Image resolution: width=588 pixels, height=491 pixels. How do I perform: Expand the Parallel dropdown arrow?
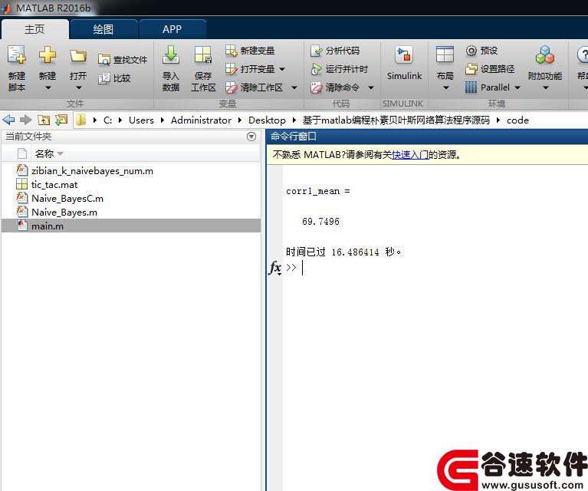517,87
